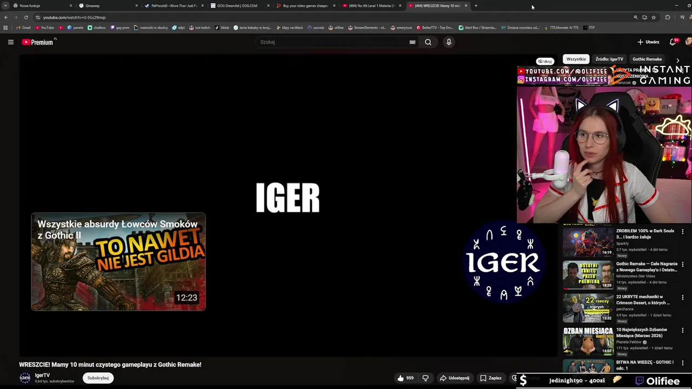
Task: Close the Giveaway browser tab
Action: coord(137,5)
